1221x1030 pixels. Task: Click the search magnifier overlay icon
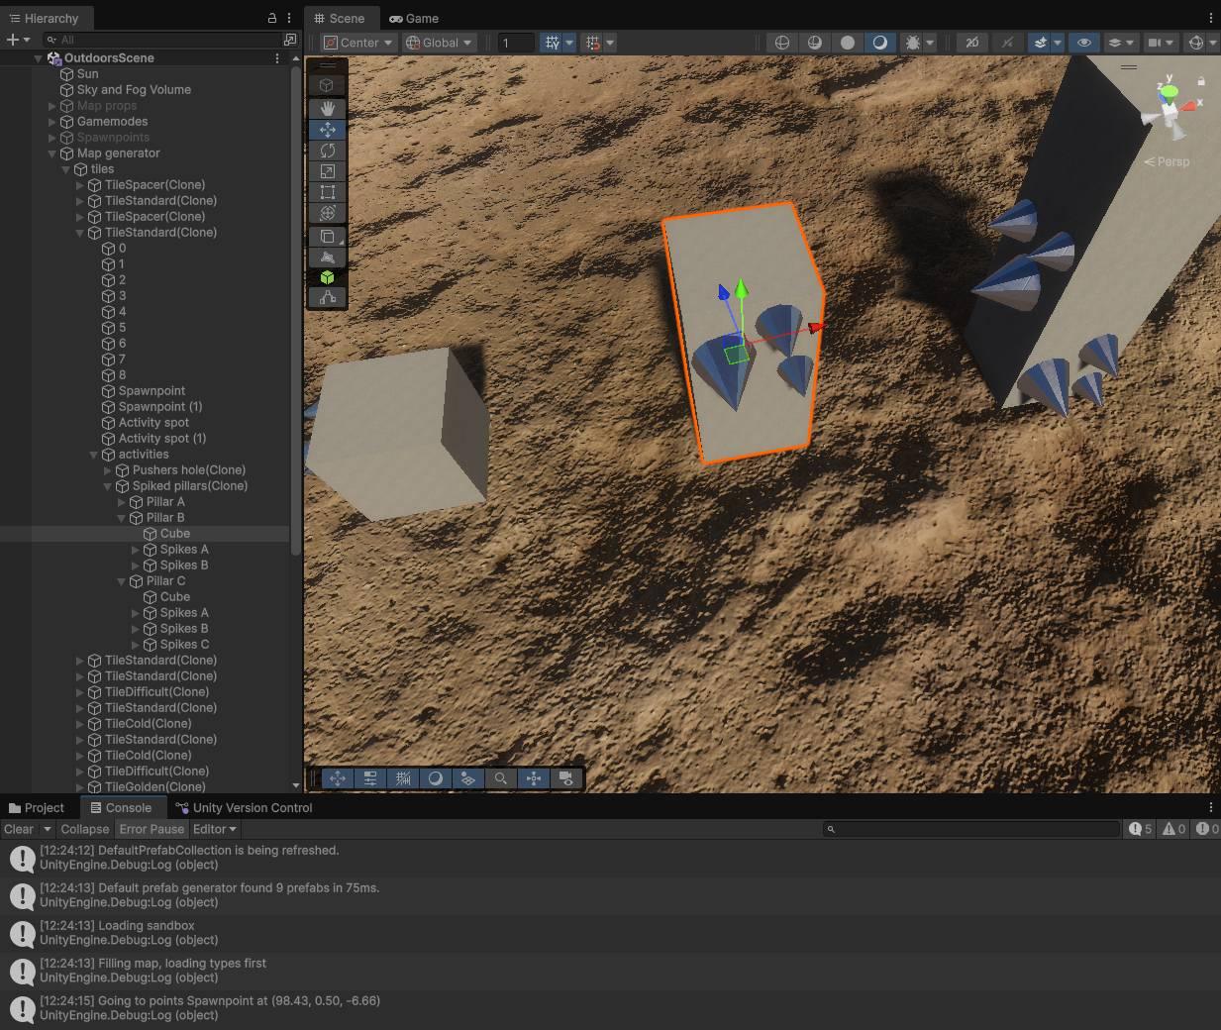(x=501, y=778)
